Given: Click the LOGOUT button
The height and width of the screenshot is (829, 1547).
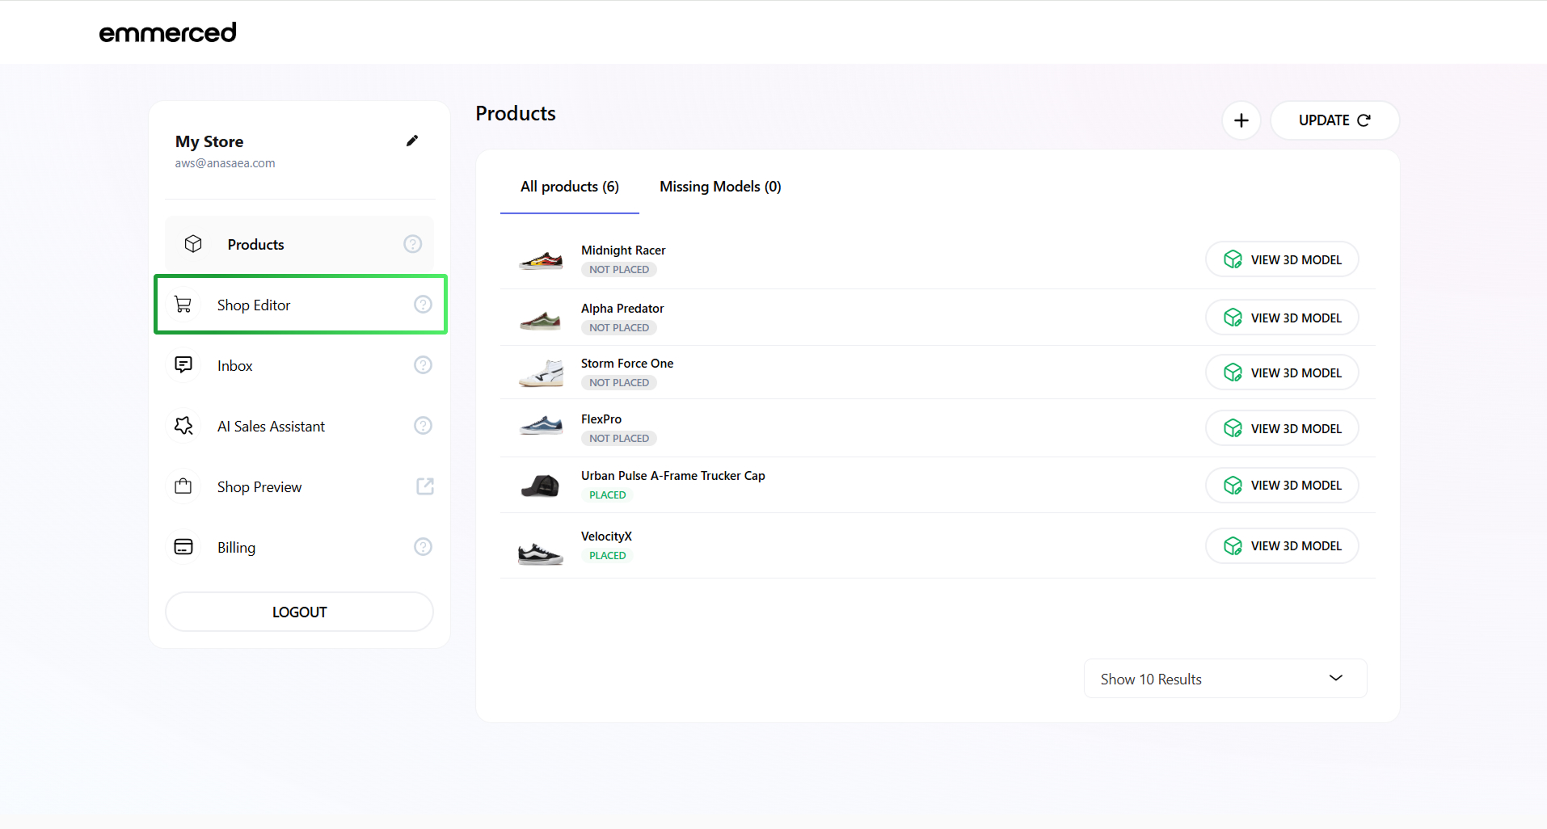Looking at the screenshot, I should pyautogui.click(x=299, y=612).
